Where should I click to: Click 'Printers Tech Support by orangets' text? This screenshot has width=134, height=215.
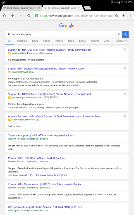click(x=26, y=104)
